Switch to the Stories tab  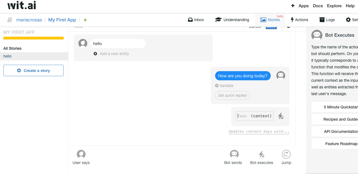coord(270,19)
